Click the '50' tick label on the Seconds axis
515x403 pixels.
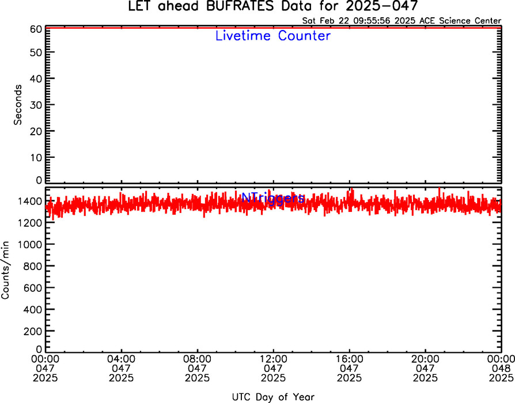[x=36, y=52]
